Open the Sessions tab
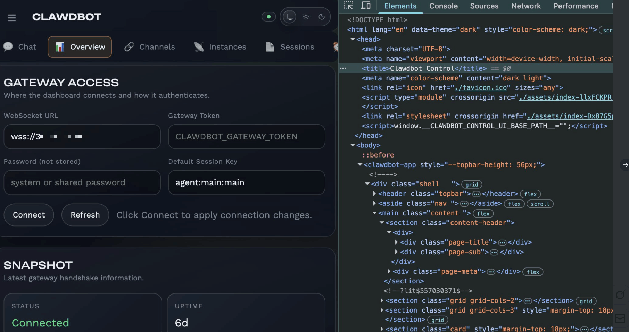 coord(289,47)
